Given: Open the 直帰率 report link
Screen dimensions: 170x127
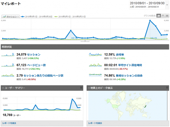Looking at the screenshot, I should click(x=120, y=55).
